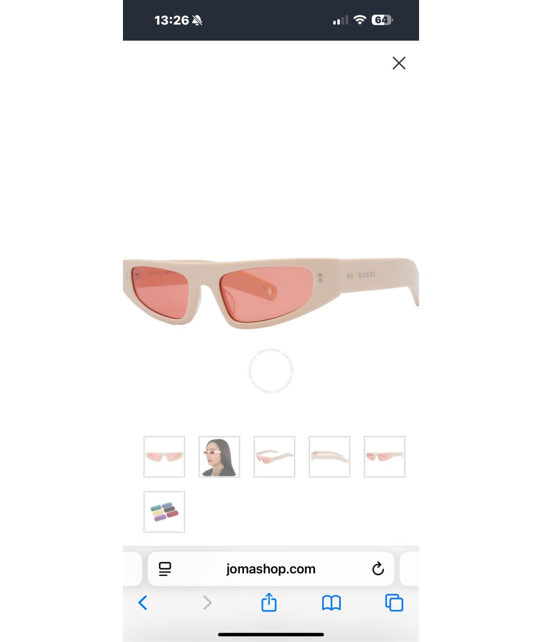Tap the bottom home indicator bar

coord(271,634)
